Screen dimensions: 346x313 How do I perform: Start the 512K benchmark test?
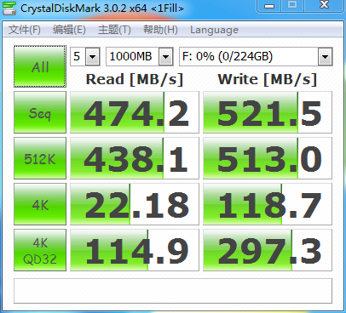tap(40, 158)
